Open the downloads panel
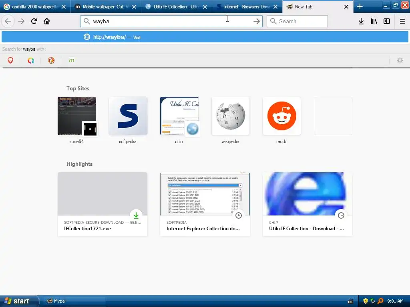 [361, 21]
